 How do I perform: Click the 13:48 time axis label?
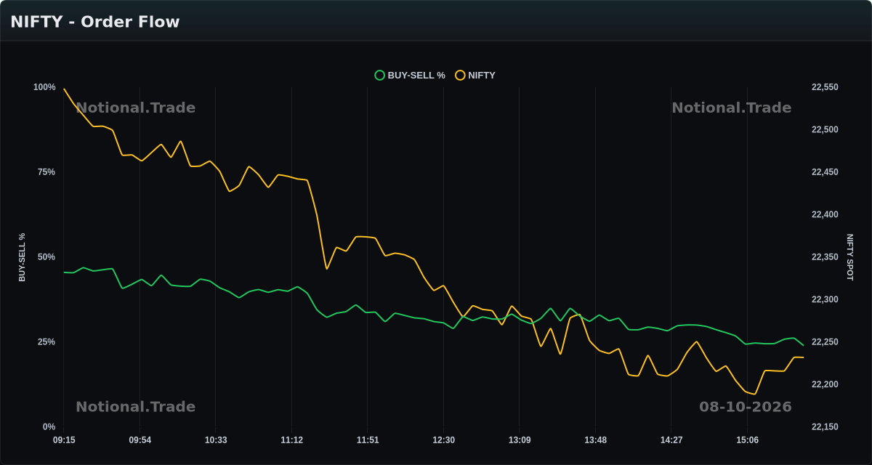595,440
